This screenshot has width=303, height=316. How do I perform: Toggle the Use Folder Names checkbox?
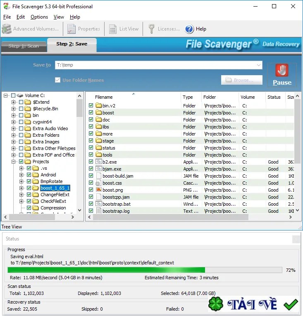[58, 80]
